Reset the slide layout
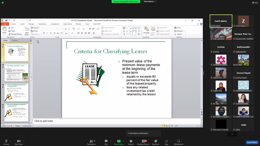260x146 pixels. point(34,31)
